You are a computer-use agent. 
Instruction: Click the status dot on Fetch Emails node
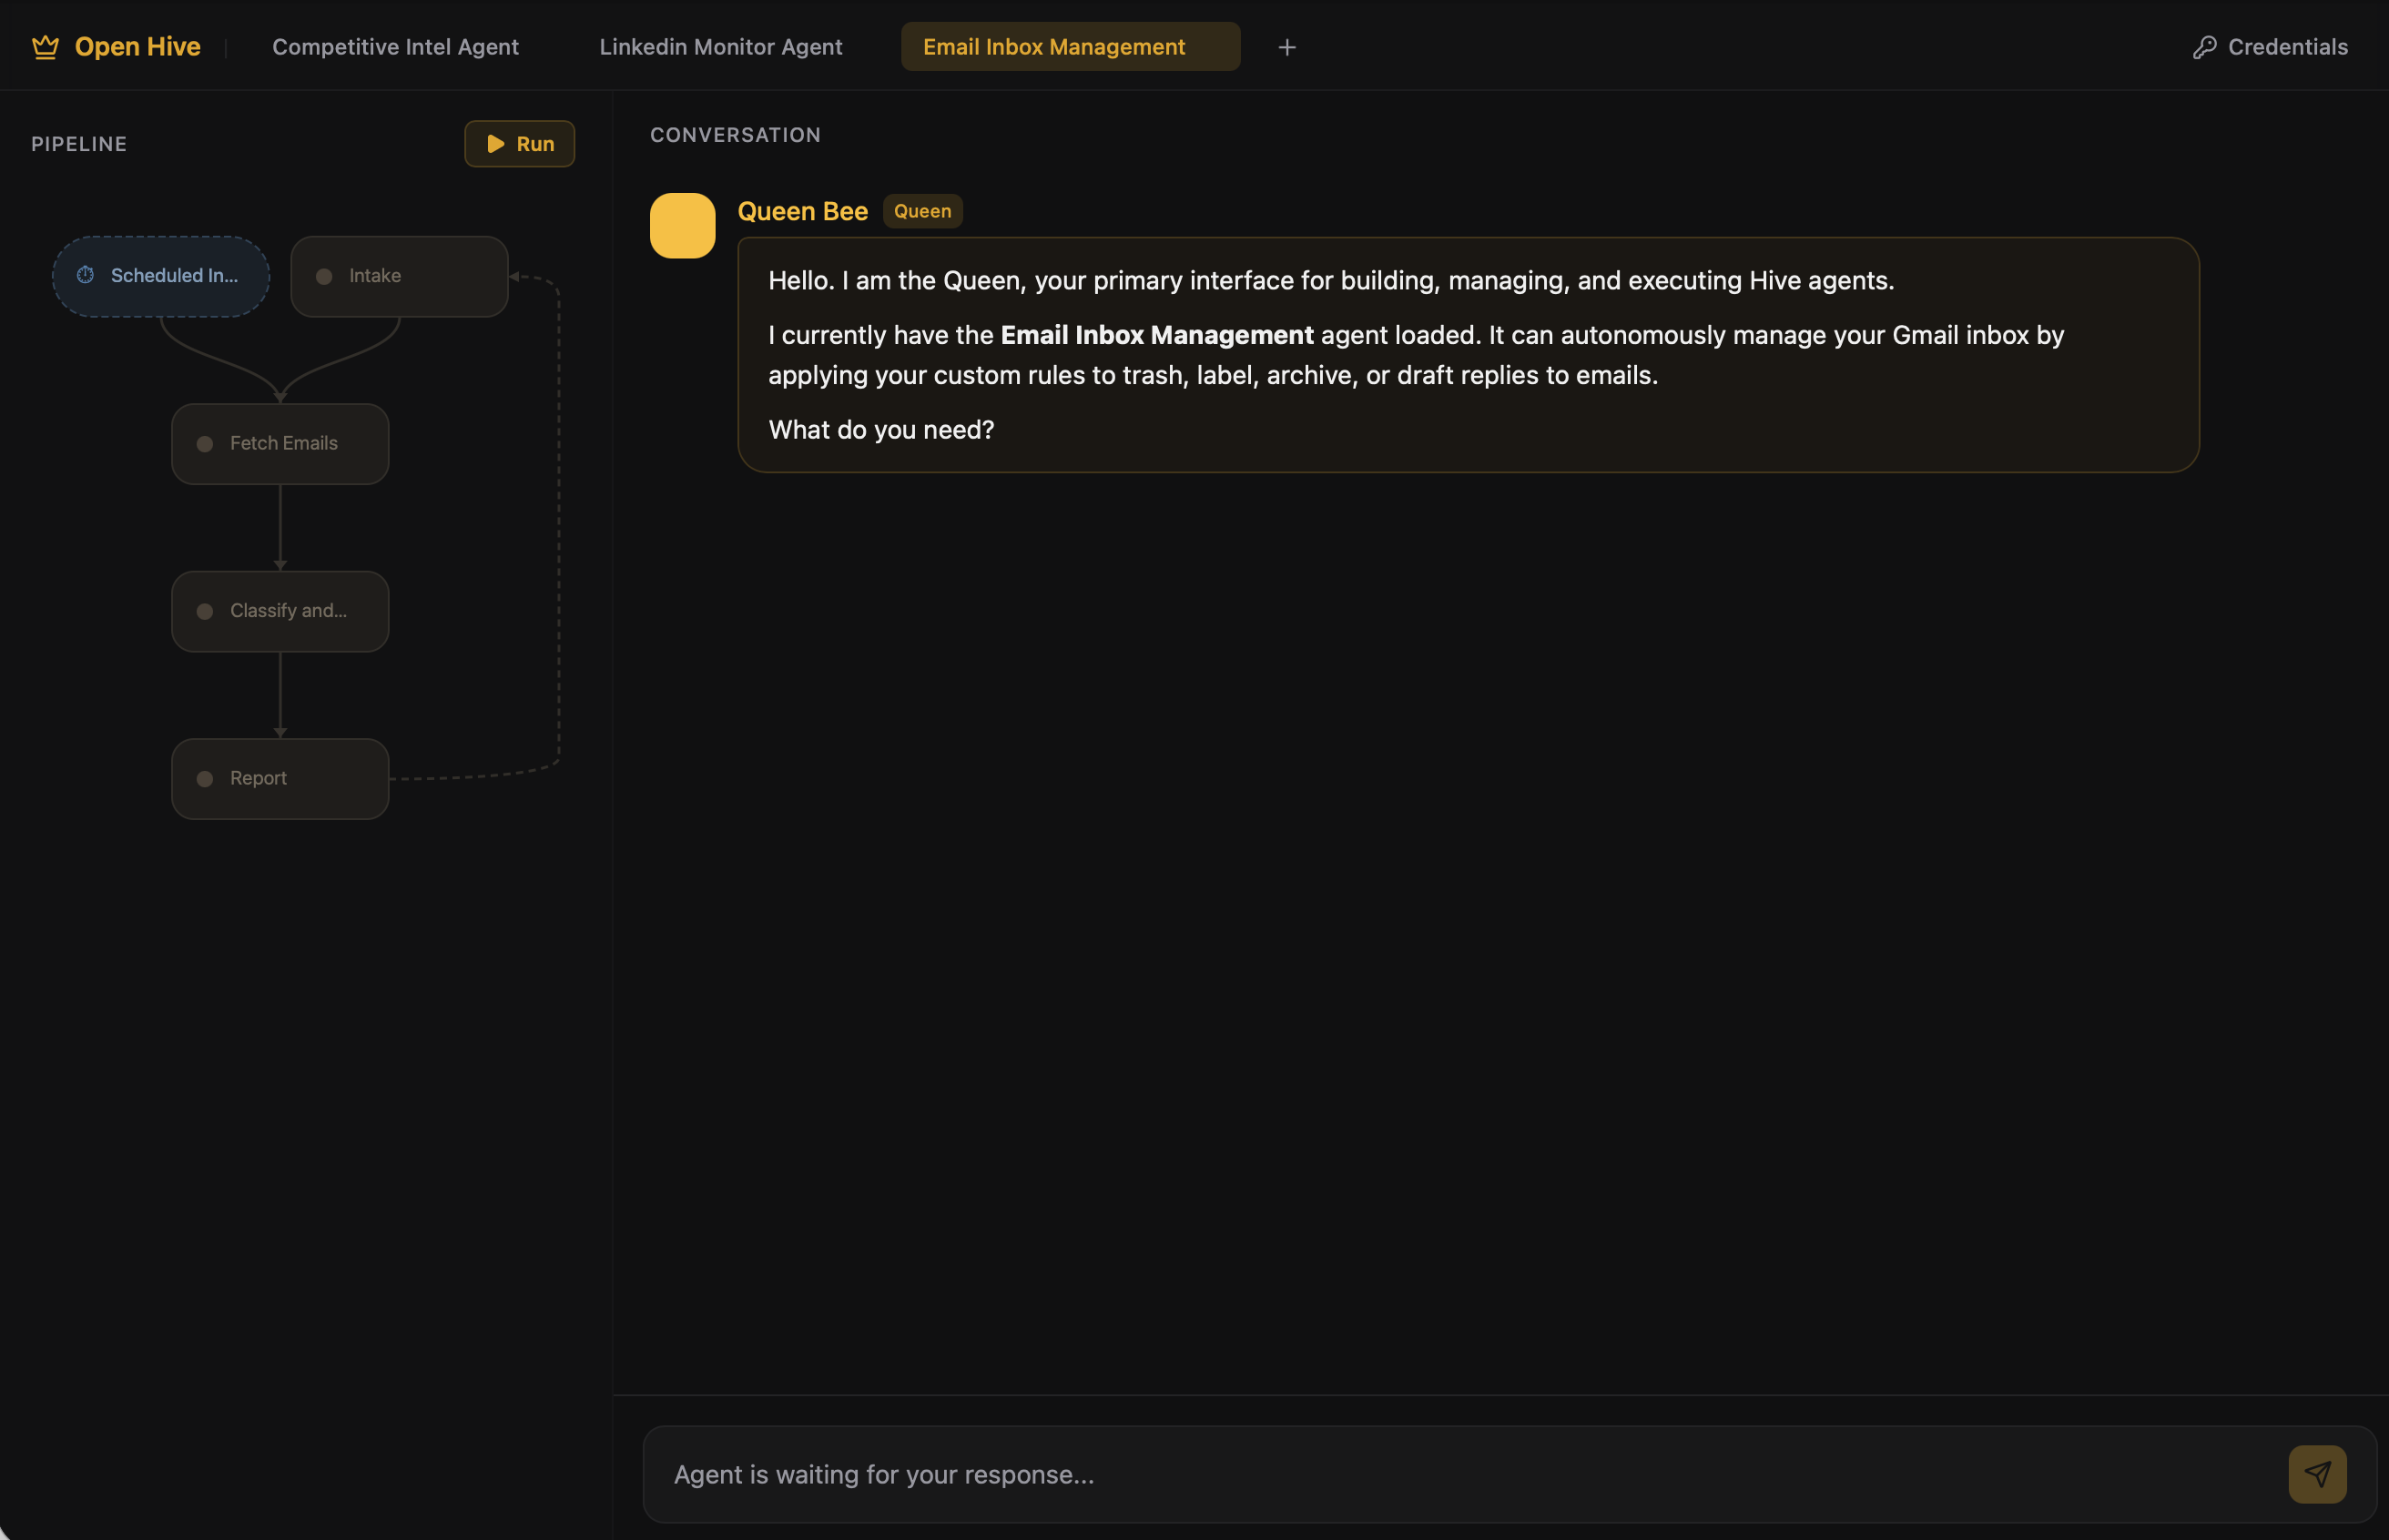coord(205,444)
